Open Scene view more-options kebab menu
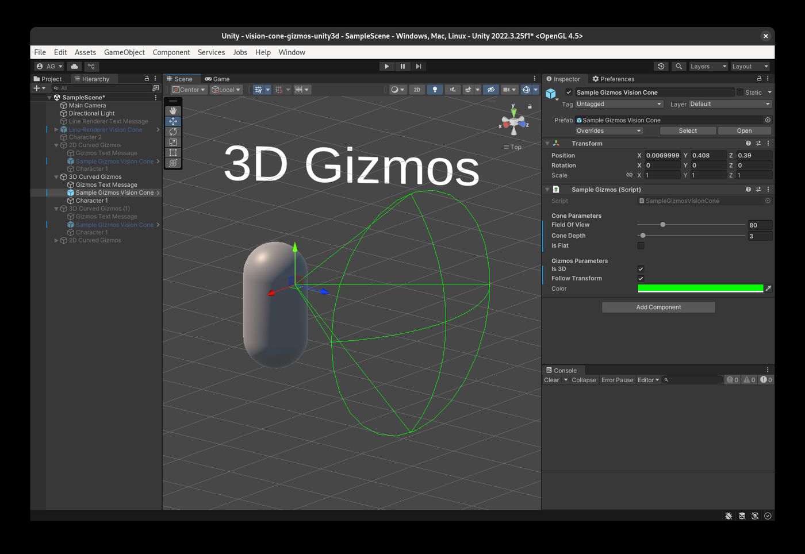The image size is (805, 554). [x=535, y=79]
